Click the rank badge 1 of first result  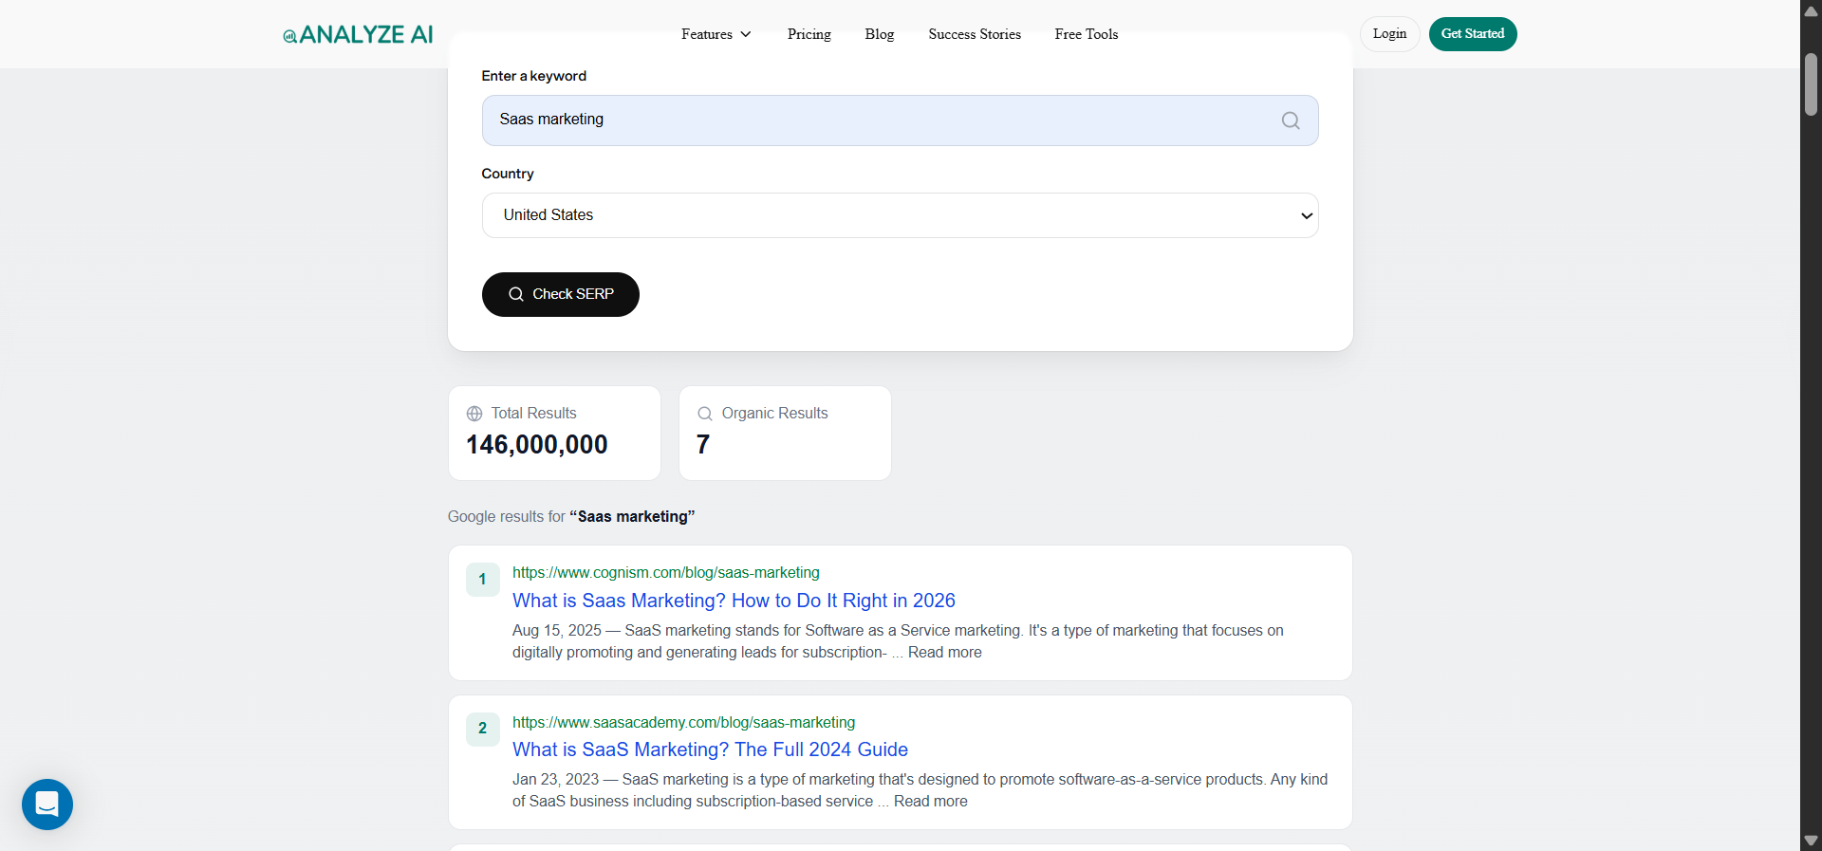482,580
